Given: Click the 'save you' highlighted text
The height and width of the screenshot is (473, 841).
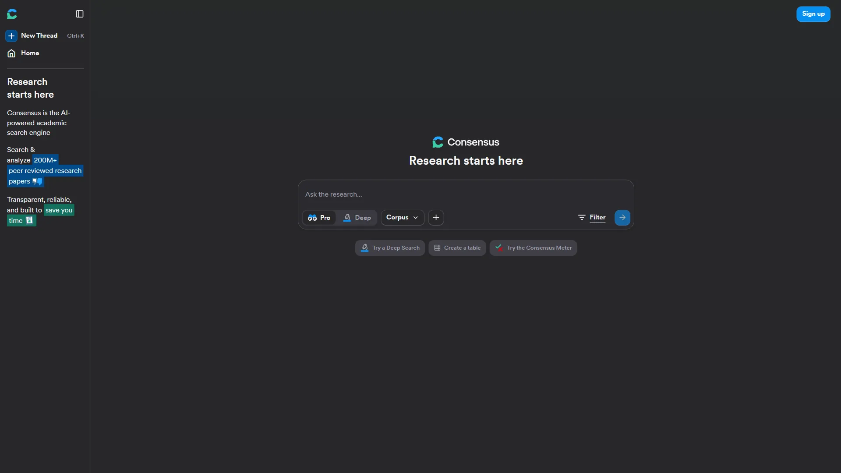Looking at the screenshot, I should pyautogui.click(x=59, y=210).
